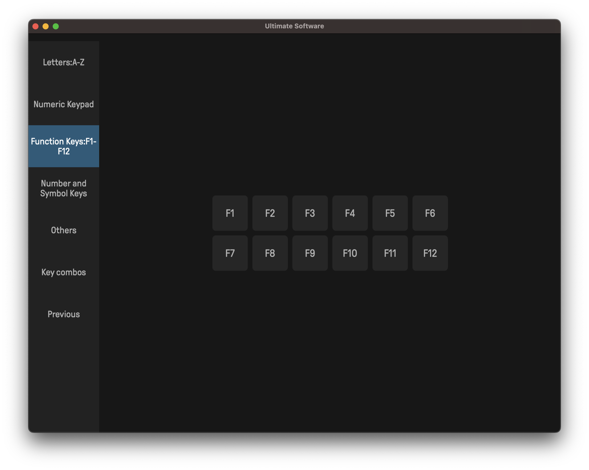
Task: Click the F11 function key
Action: pos(390,253)
